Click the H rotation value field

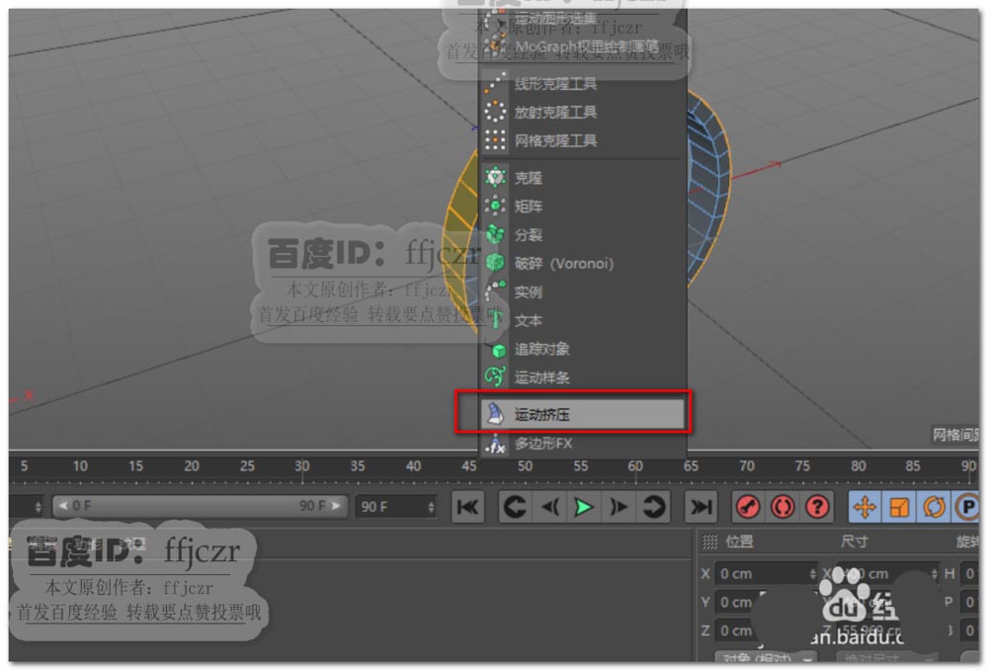pyautogui.click(x=970, y=574)
